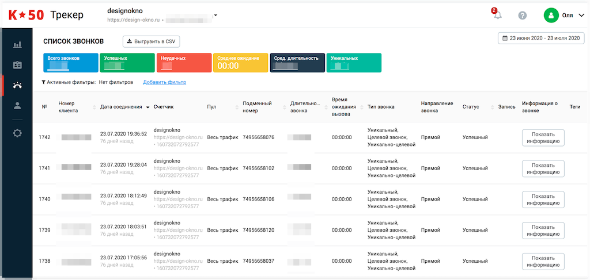
Task: Click substitute number 74956658106
Action: coord(259,200)
